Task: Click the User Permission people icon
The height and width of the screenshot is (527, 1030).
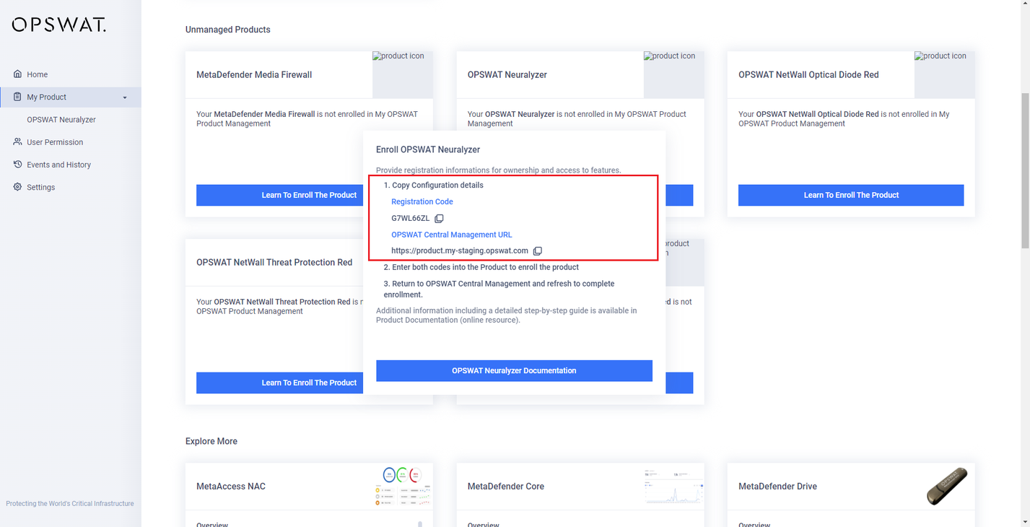Action: tap(18, 142)
